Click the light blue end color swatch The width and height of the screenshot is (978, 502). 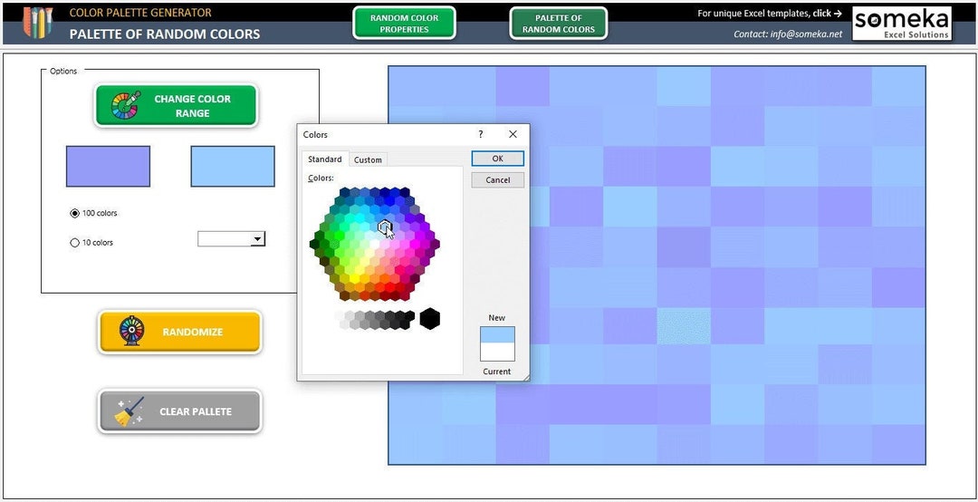coord(233,166)
